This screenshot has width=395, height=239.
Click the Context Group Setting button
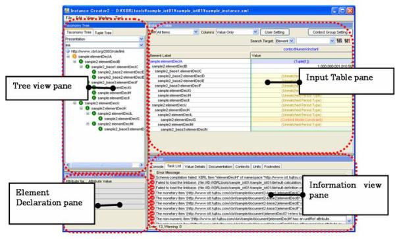click(330, 32)
